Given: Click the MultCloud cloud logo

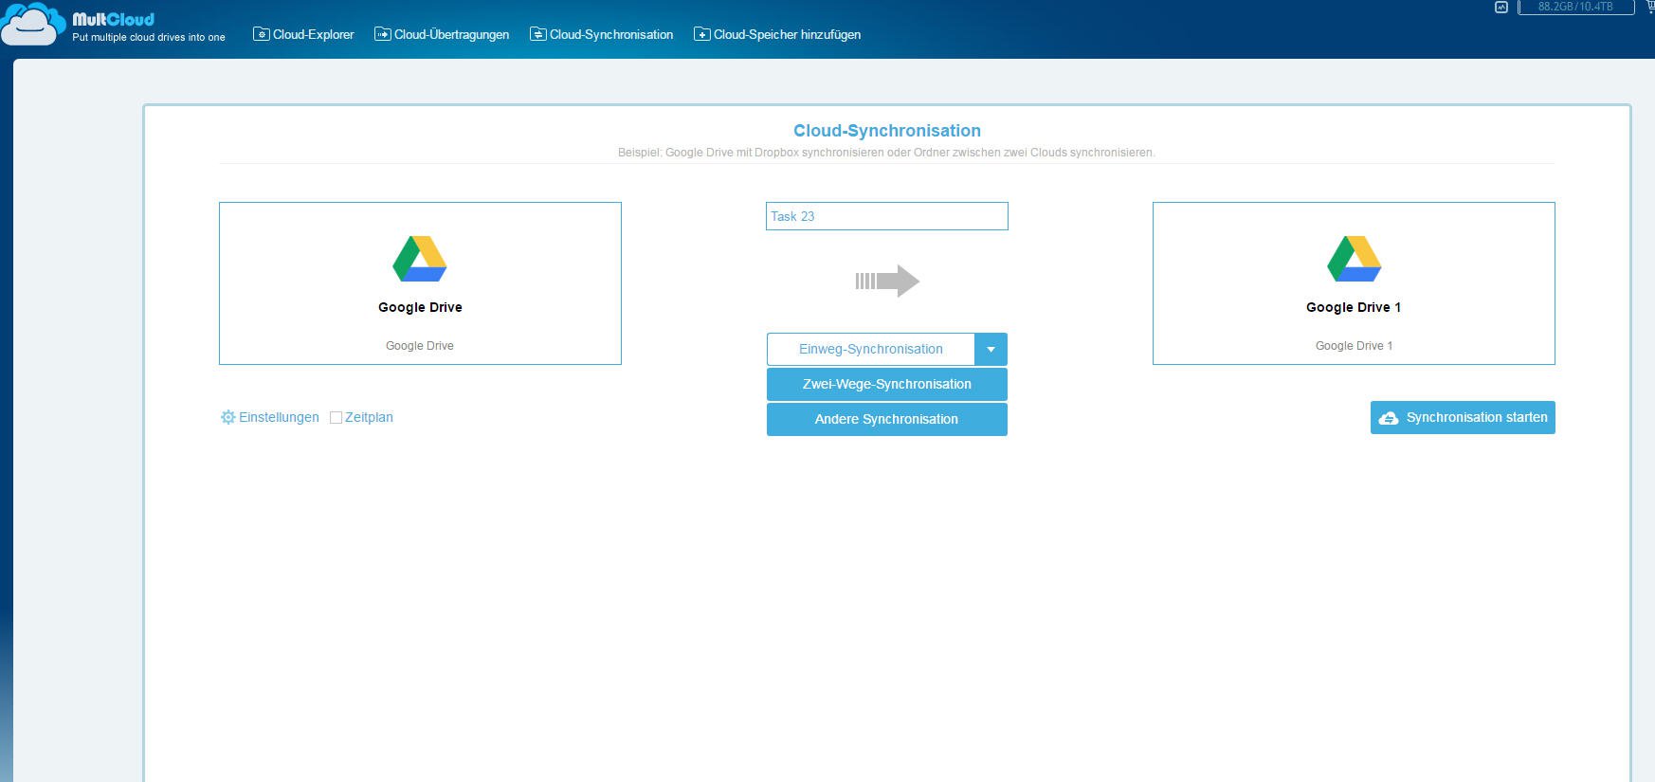Looking at the screenshot, I should 34,24.
